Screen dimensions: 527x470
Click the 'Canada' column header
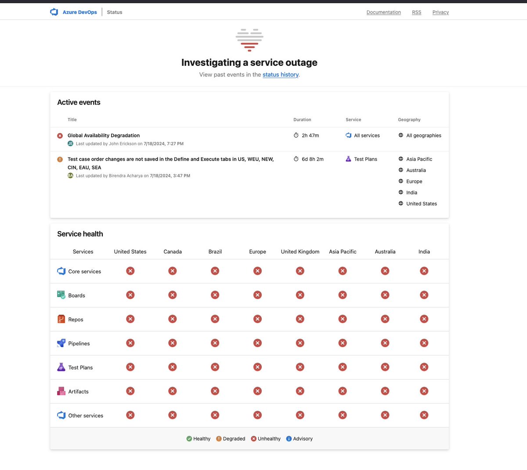(173, 251)
